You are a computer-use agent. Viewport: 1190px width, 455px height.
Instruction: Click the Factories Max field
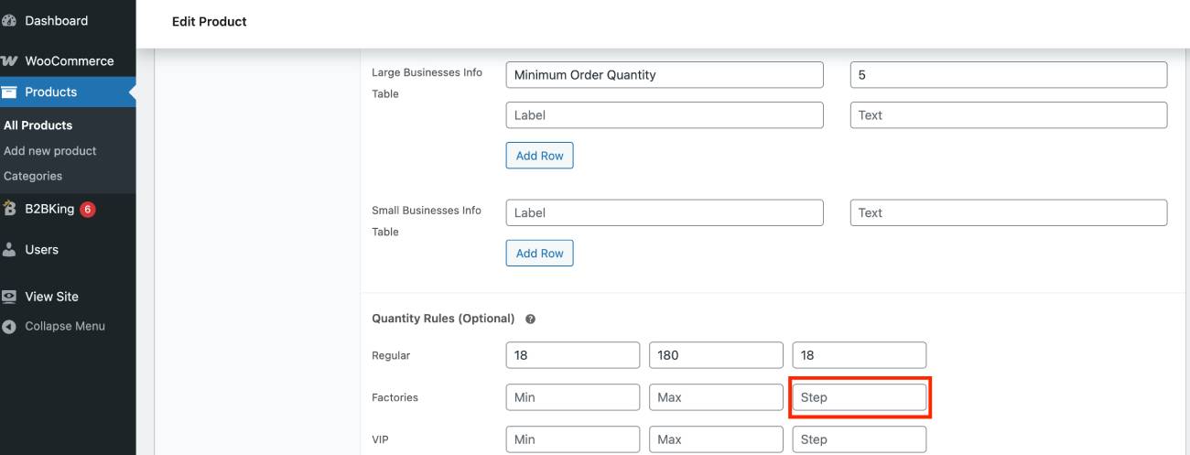pos(716,398)
